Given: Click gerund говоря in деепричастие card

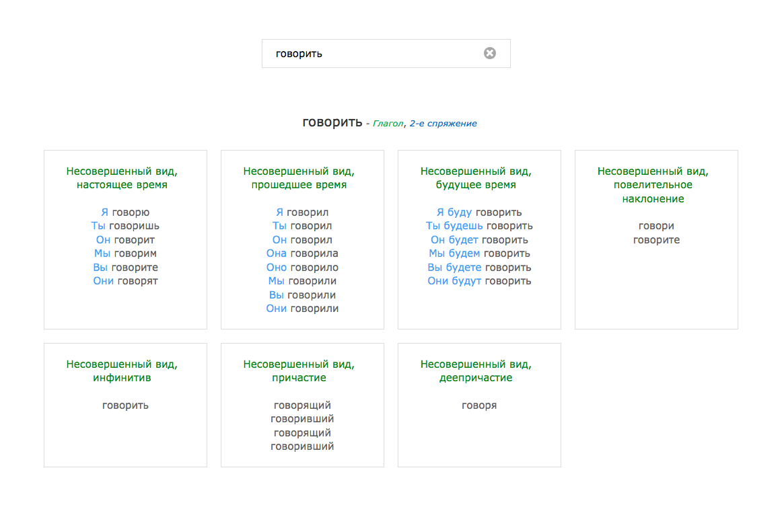Looking at the screenshot, I should coord(478,405).
